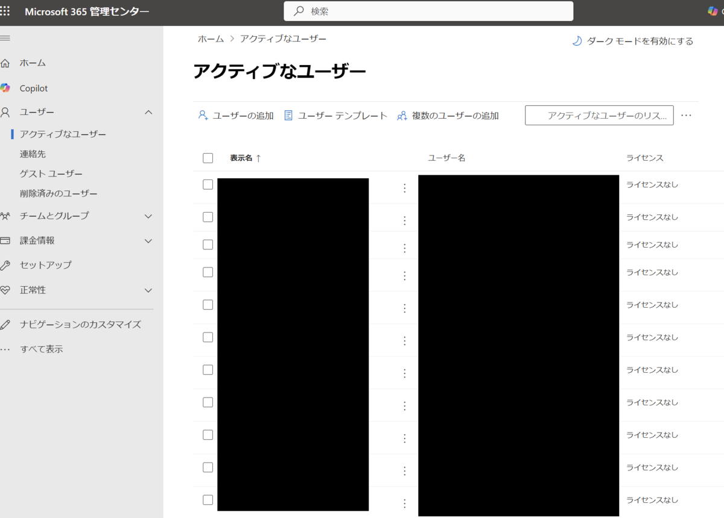
Task: Toggle the select-all checkbox in table header
Action: pos(208,158)
